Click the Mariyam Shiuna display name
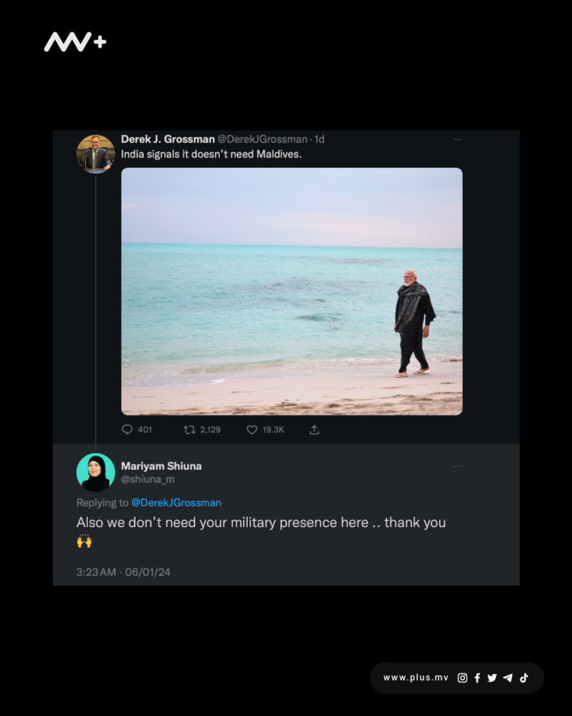 pos(161,466)
